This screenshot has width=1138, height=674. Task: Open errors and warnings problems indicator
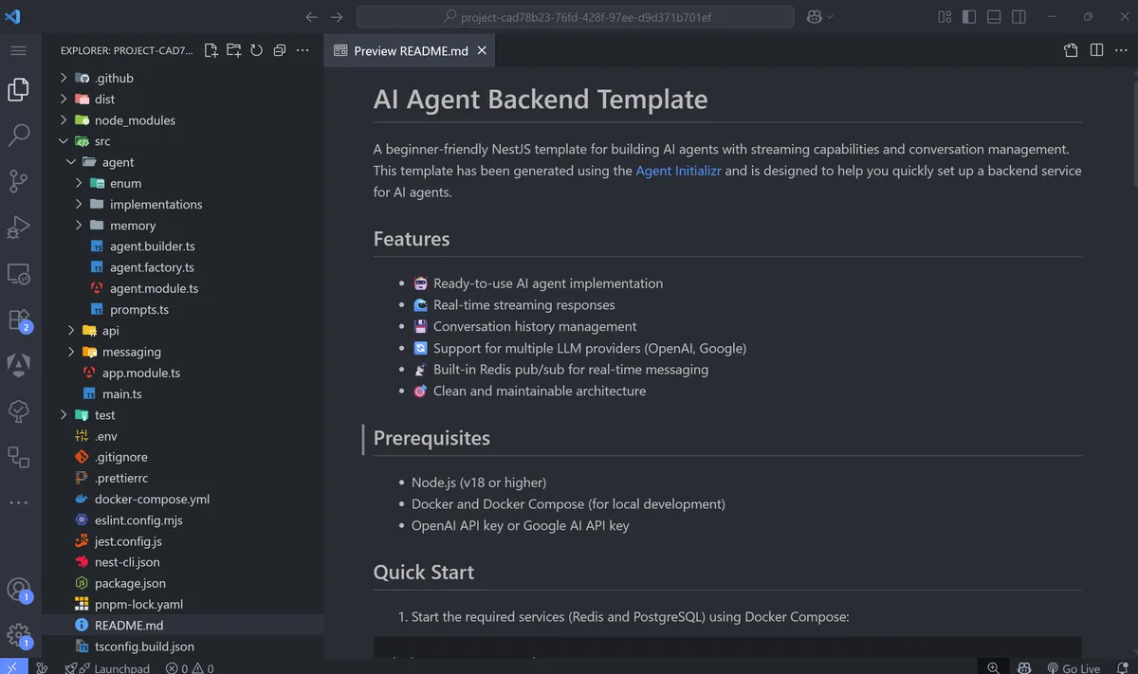pos(190,667)
